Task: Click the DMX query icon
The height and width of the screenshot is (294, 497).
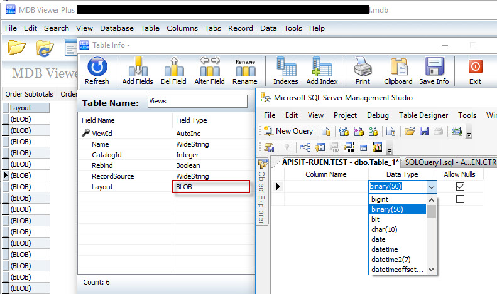Action: tap(359, 131)
